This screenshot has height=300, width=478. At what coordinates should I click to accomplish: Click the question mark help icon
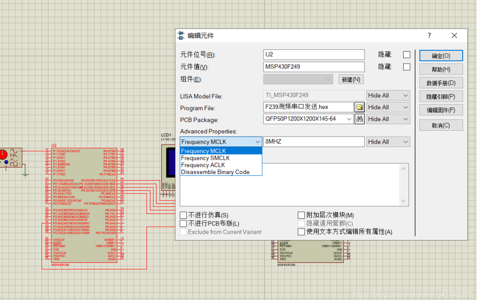428,35
